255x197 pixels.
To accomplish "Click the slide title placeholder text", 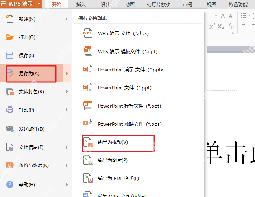I will tap(231, 152).
